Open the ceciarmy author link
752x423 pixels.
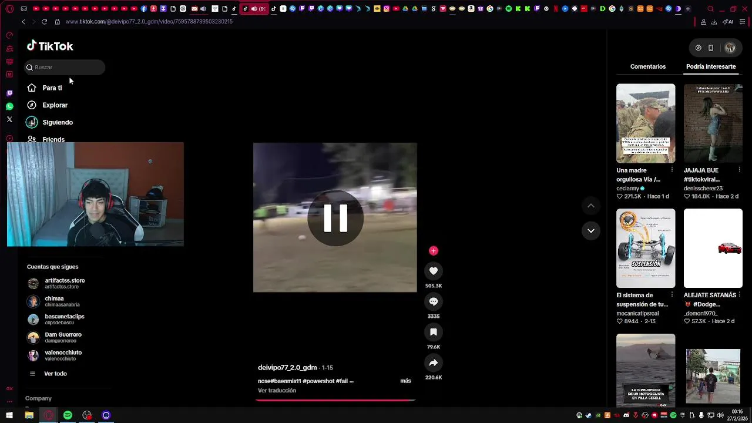pos(627,189)
